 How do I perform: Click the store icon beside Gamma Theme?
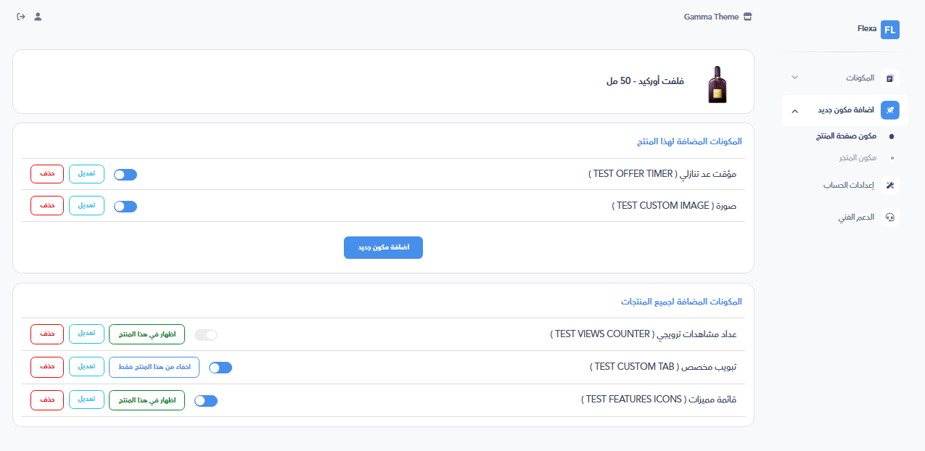748,17
